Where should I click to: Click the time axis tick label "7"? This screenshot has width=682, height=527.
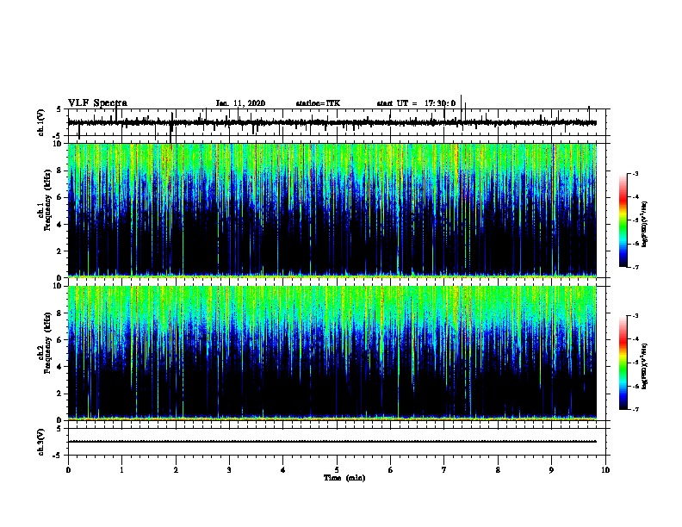[x=444, y=470]
